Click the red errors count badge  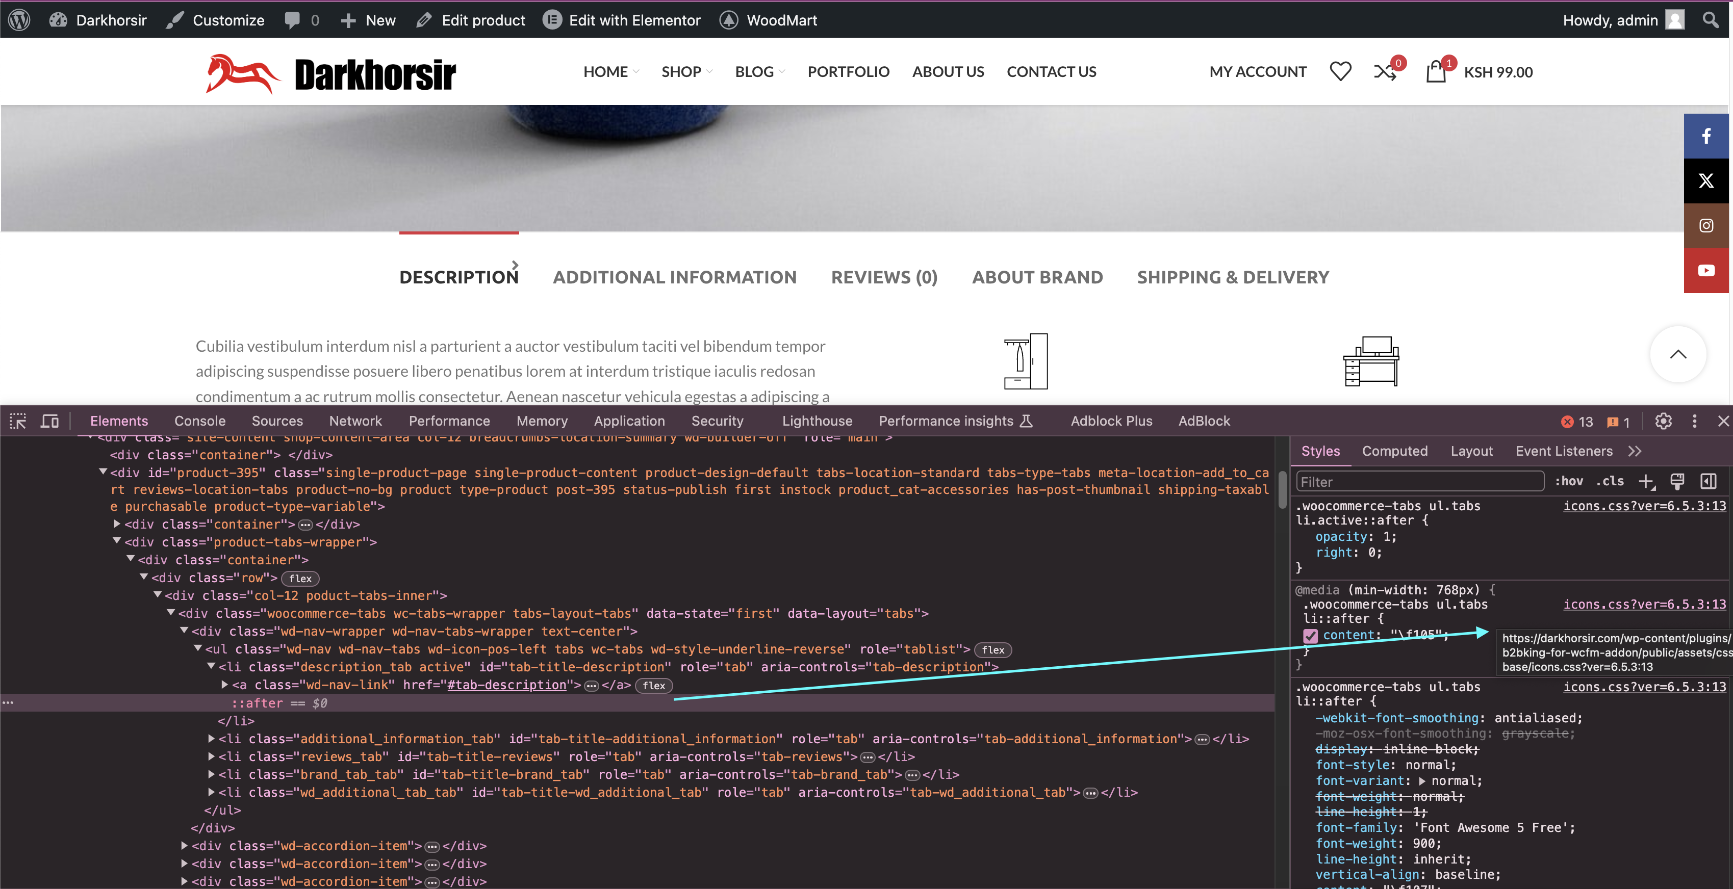[1577, 422]
